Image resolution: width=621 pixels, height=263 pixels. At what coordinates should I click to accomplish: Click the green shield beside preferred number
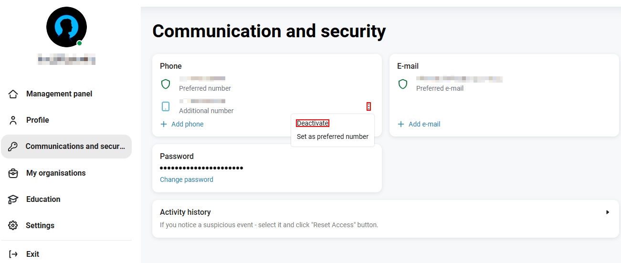click(166, 84)
